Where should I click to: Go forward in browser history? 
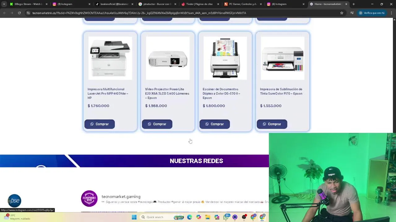coord(12,13)
